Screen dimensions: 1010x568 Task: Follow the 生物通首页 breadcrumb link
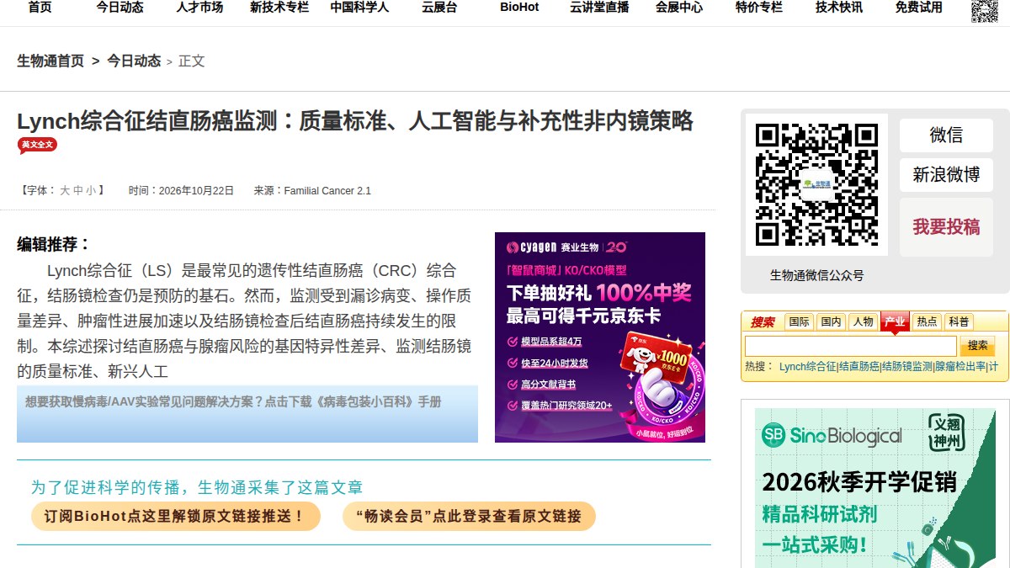click(50, 61)
